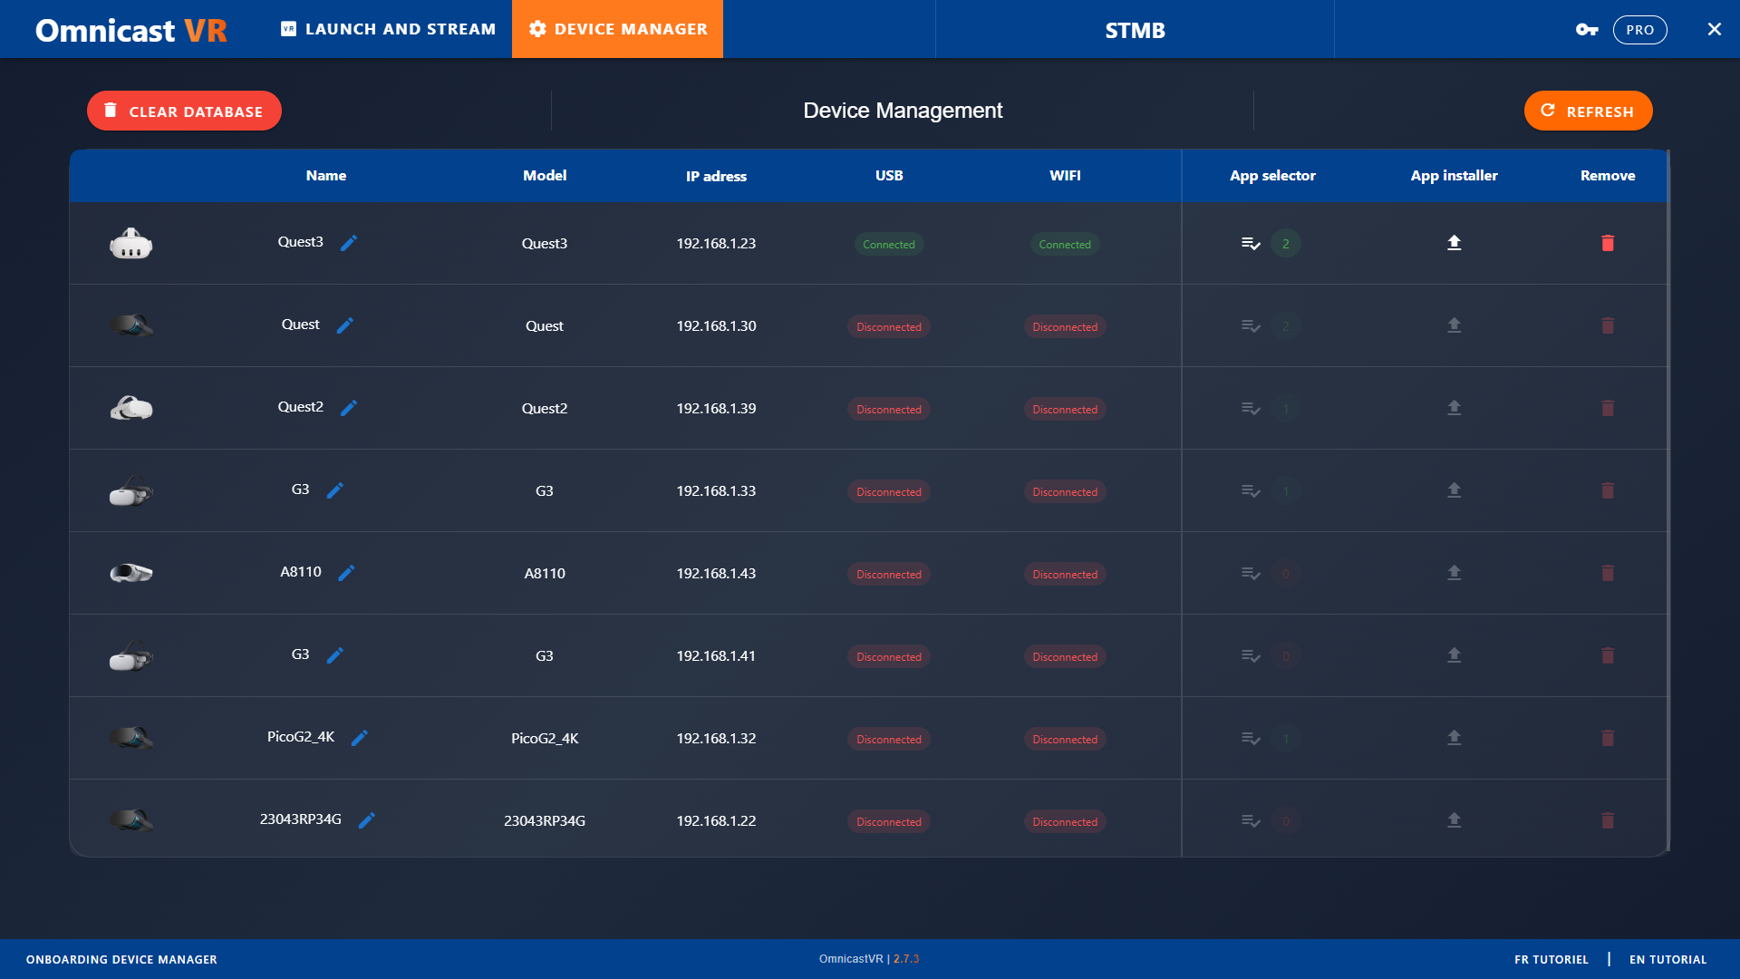Open the Quest2 app selector list

[x=1251, y=408]
